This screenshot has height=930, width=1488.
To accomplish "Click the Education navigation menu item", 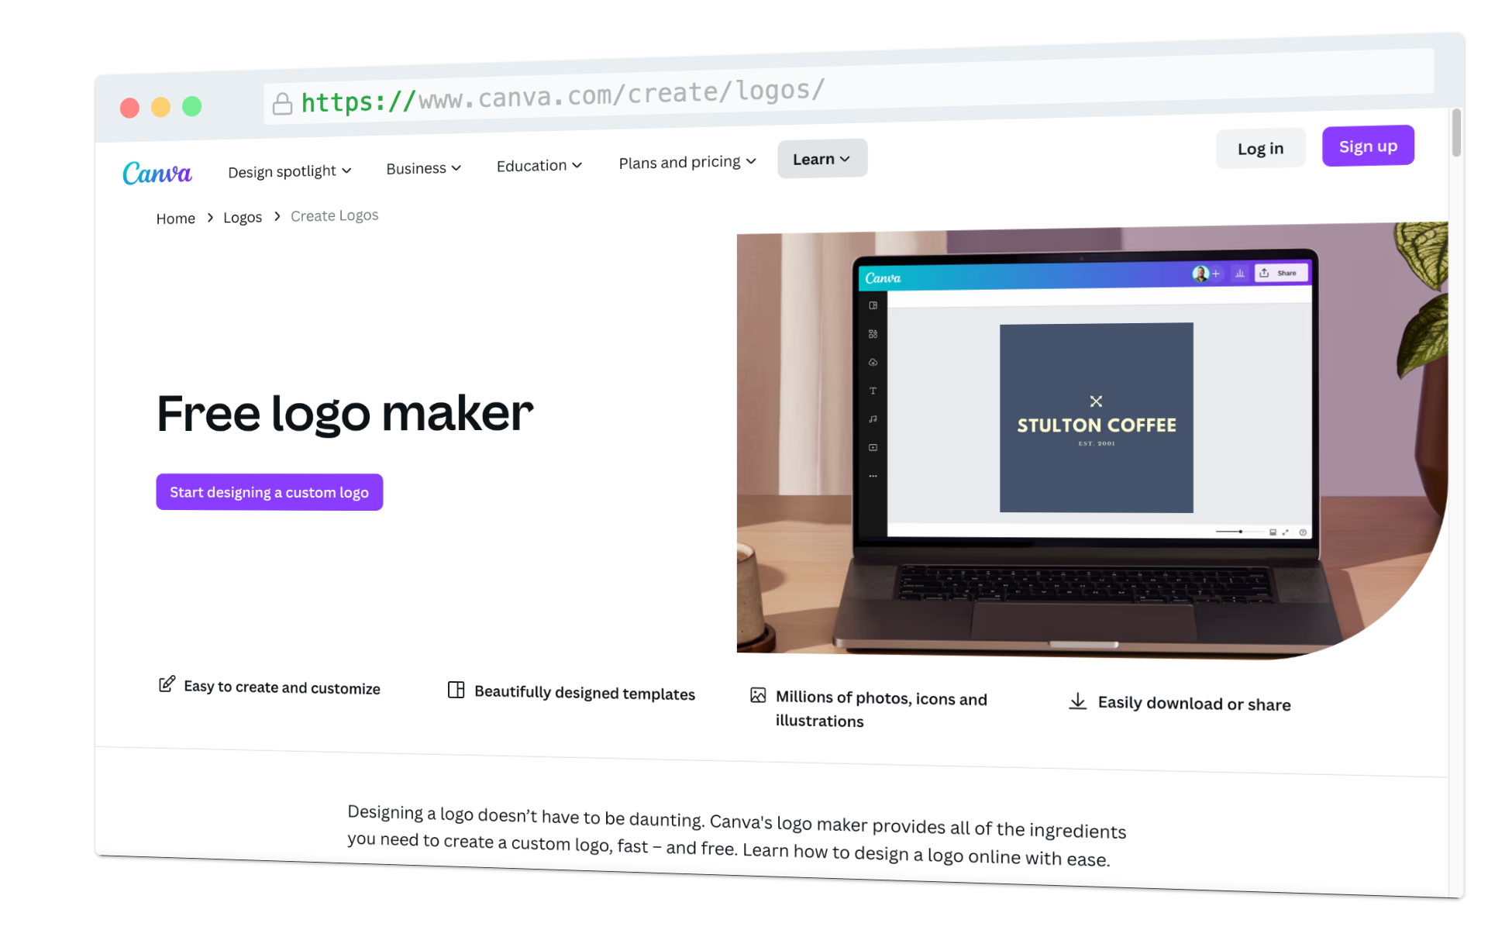I will coord(539,164).
